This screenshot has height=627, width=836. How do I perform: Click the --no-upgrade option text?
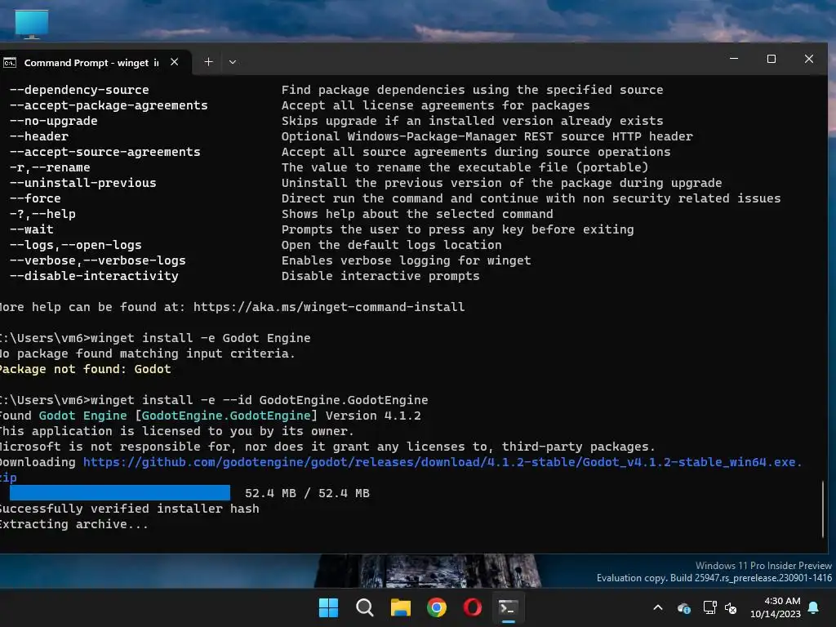tap(53, 121)
